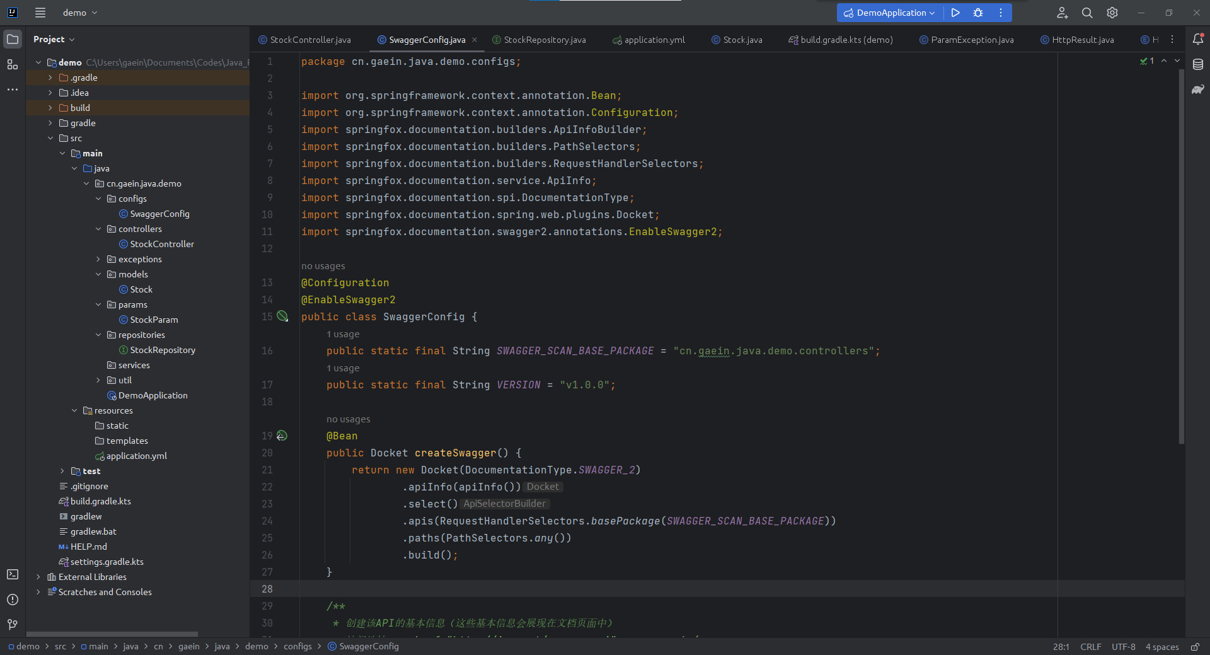Image resolution: width=1210 pixels, height=655 pixels.
Task: Open the Gradle tool window
Action: [x=1198, y=90]
